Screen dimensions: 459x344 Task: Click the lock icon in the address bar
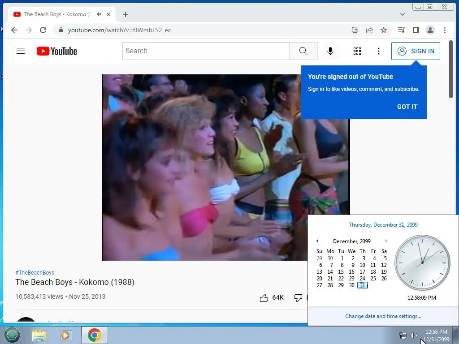click(61, 30)
